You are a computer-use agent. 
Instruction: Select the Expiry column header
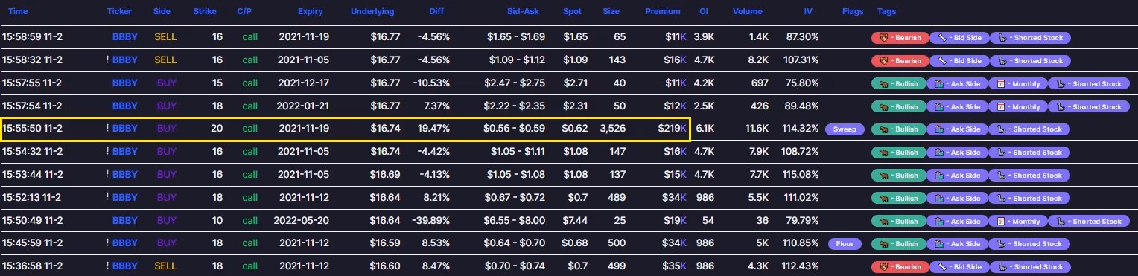[x=309, y=12]
